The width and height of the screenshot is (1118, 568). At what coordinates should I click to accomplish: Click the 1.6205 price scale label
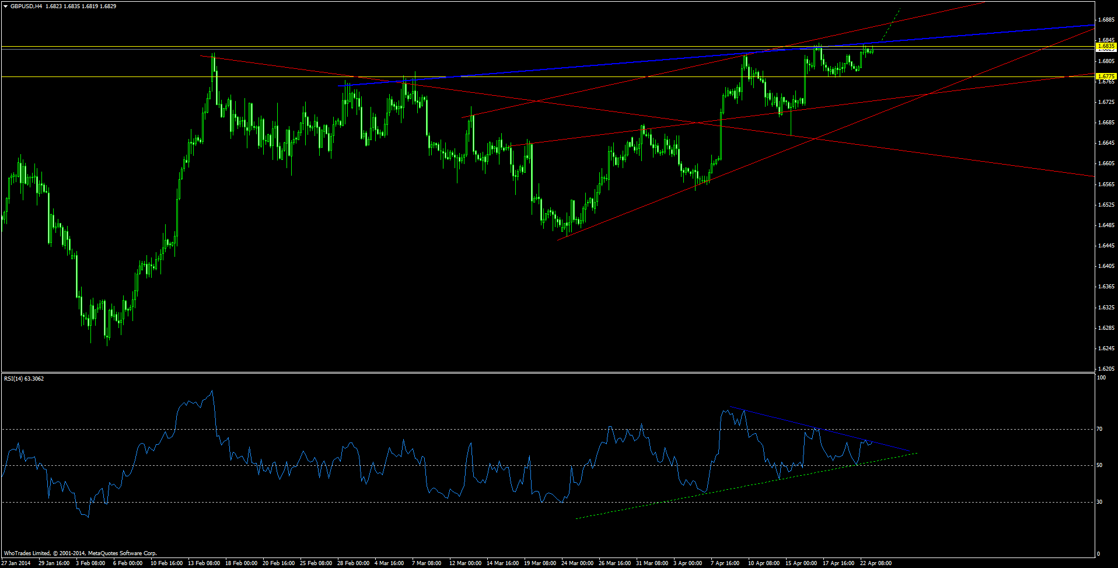pyautogui.click(x=1106, y=369)
